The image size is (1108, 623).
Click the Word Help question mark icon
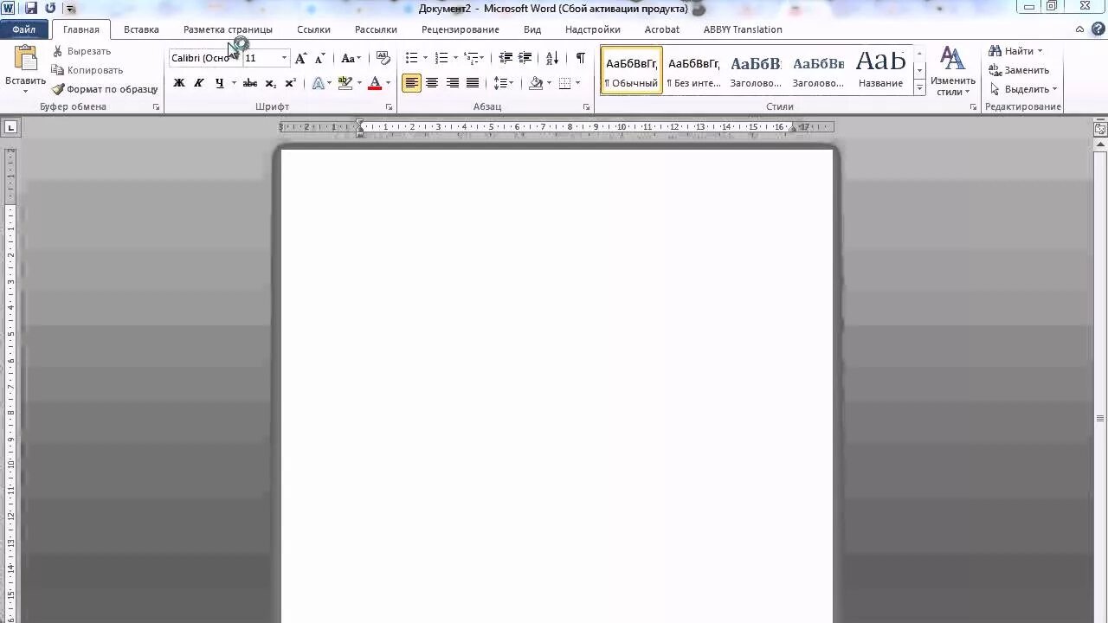[x=1097, y=29]
